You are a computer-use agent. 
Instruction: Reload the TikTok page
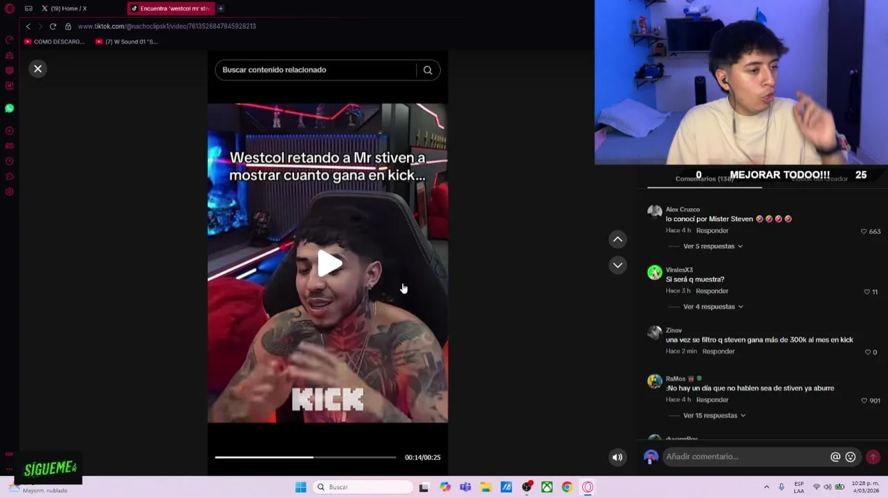click(x=53, y=26)
